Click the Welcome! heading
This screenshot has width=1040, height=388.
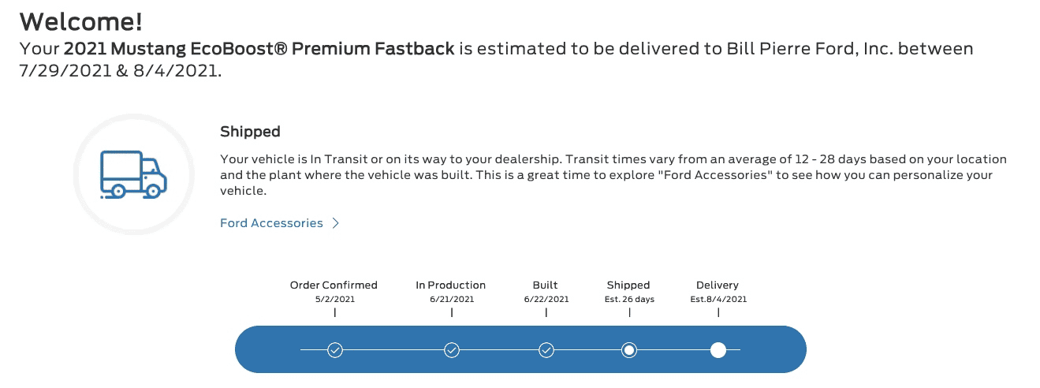click(81, 20)
